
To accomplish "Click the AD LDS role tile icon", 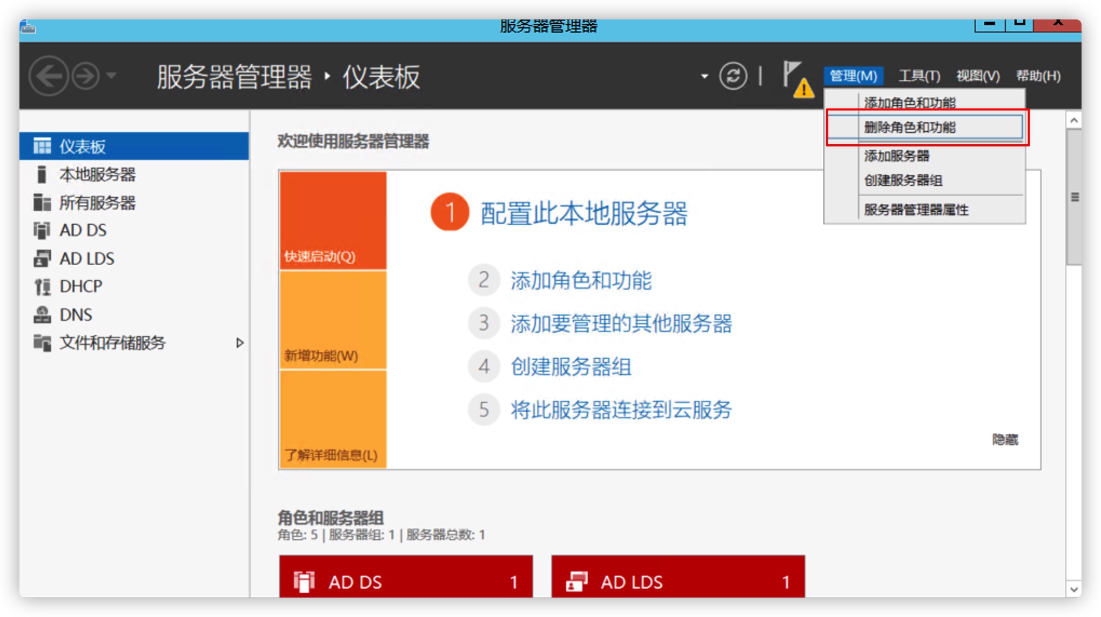I will 576,581.
